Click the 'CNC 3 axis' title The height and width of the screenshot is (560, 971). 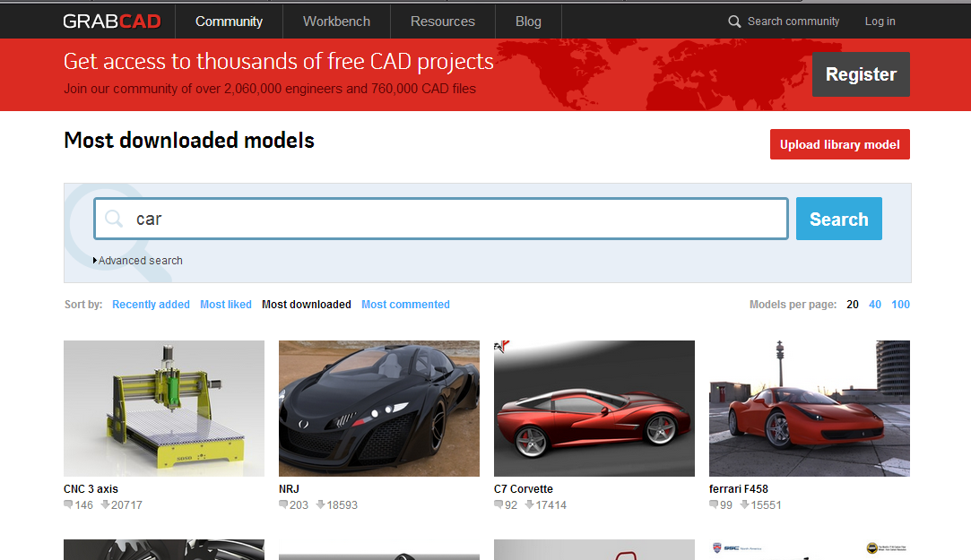pyautogui.click(x=91, y=489)
